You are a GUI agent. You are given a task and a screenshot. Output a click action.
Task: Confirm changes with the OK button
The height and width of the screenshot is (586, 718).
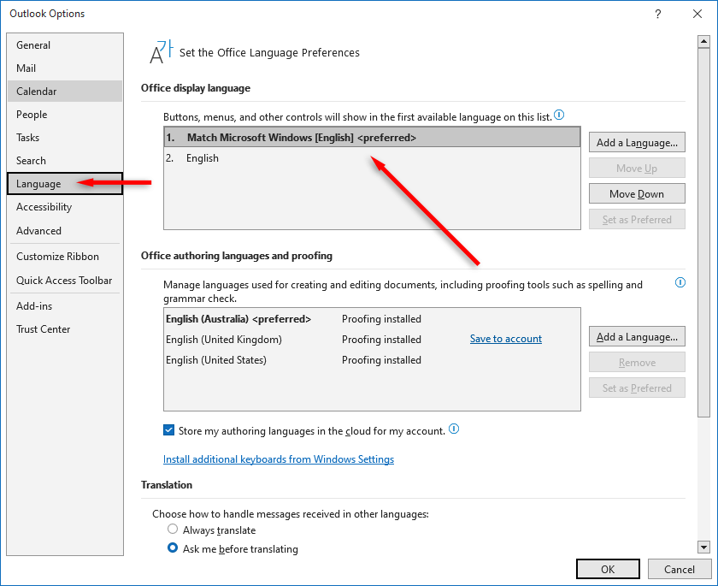click(x=608, y=569)
